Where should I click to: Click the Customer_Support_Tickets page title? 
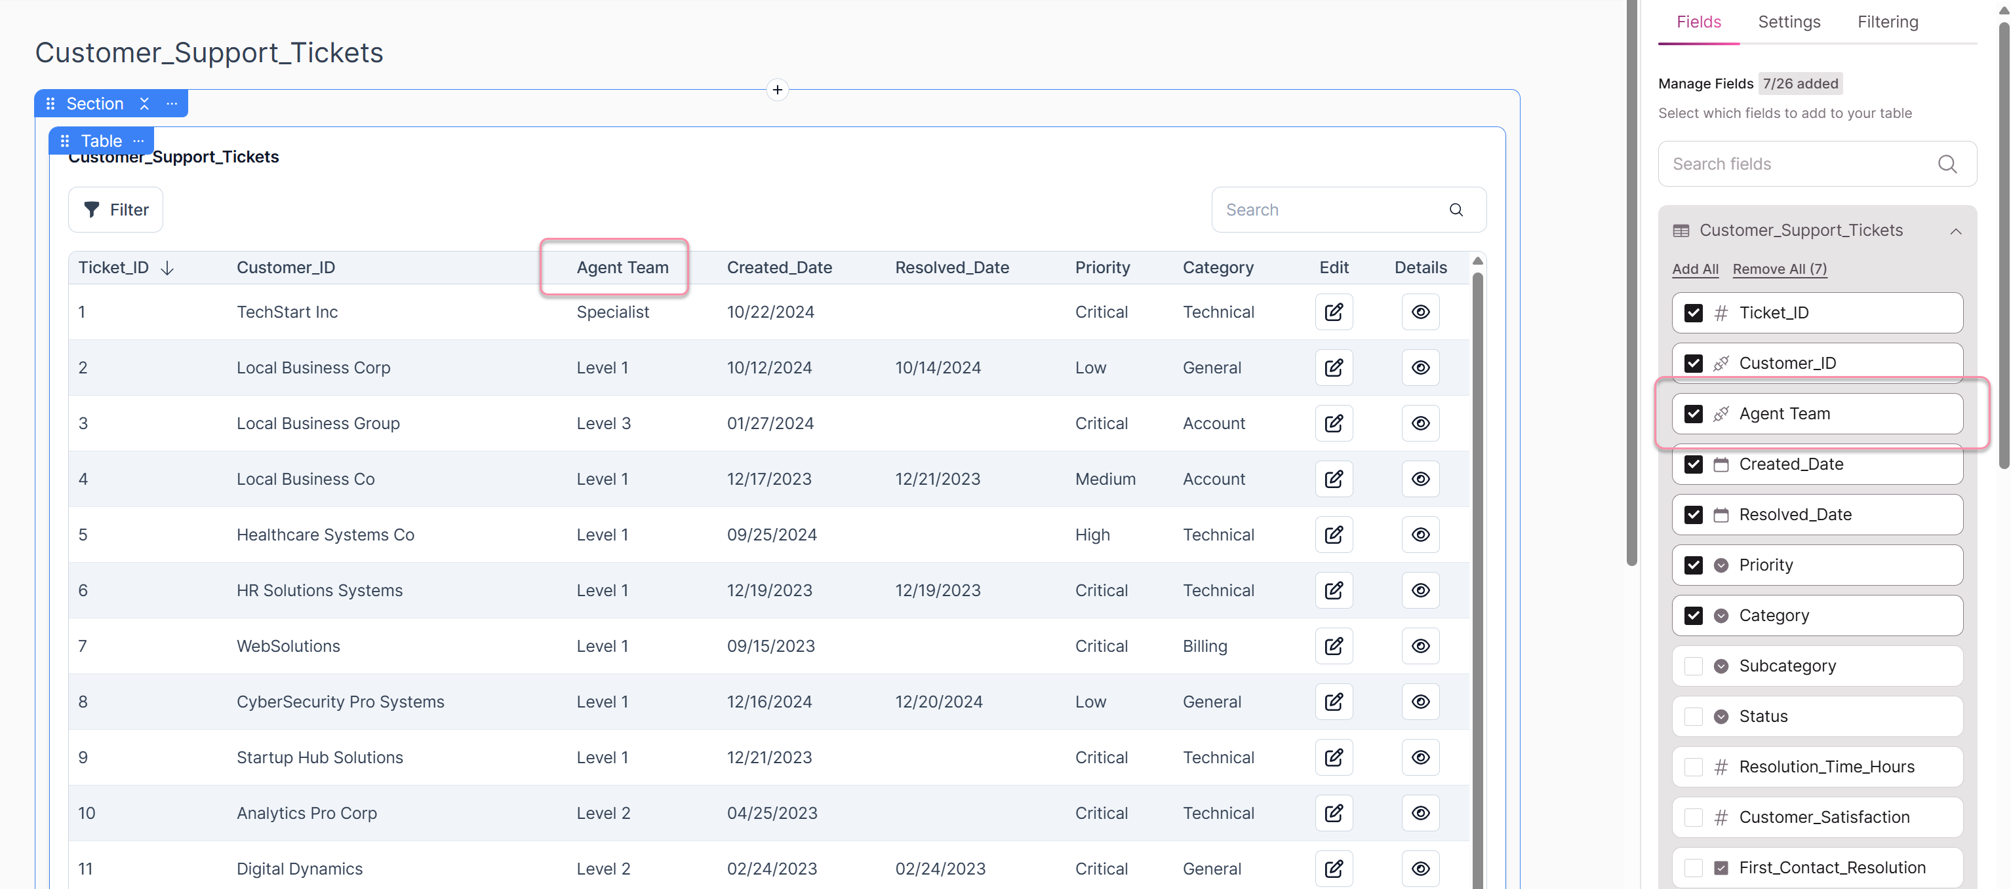tap(209, 52)
